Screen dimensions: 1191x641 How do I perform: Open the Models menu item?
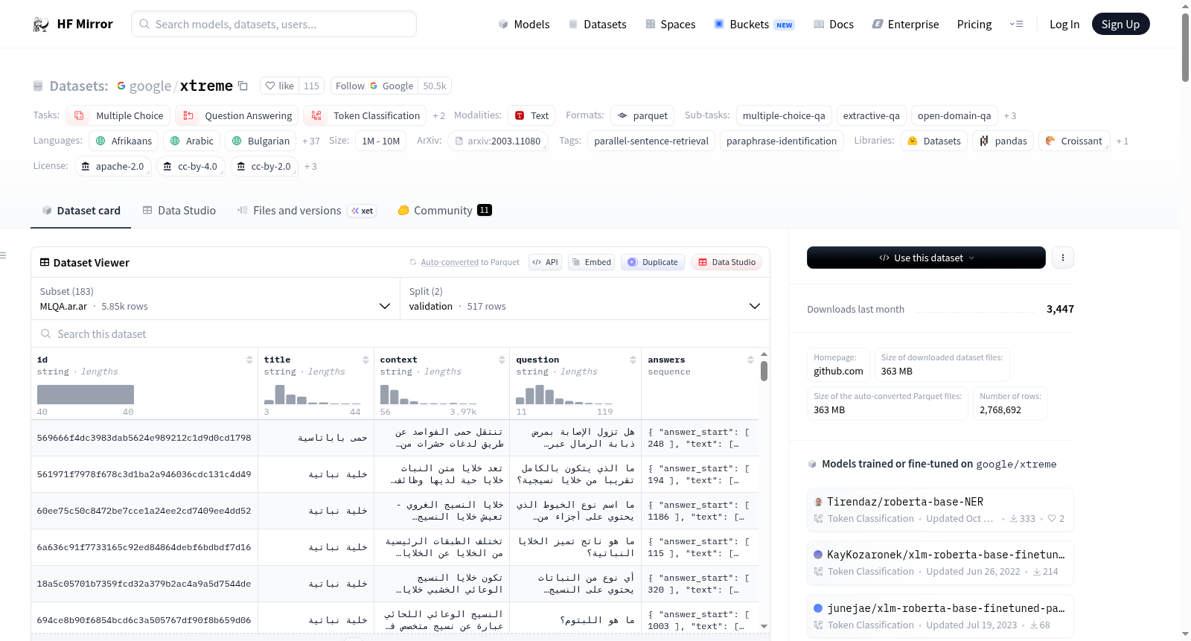(524, 25)
